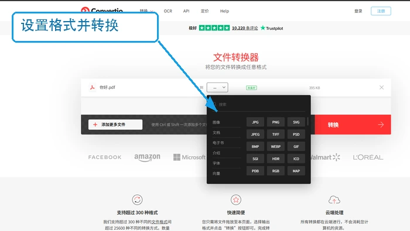Image resolution: width=410 pixels, height=231 pixels.
Task: Choose PDB format
Action: point(255,171)
